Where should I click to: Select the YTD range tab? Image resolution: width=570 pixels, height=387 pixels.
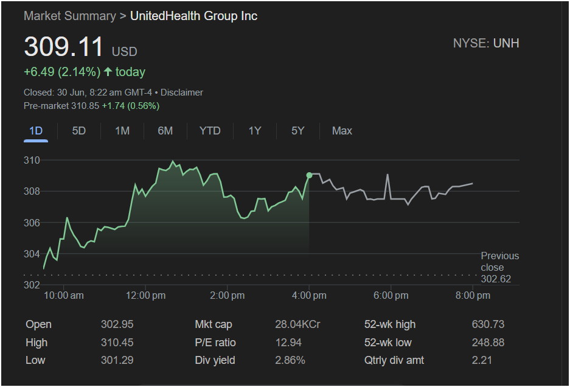tap(210, 131)
